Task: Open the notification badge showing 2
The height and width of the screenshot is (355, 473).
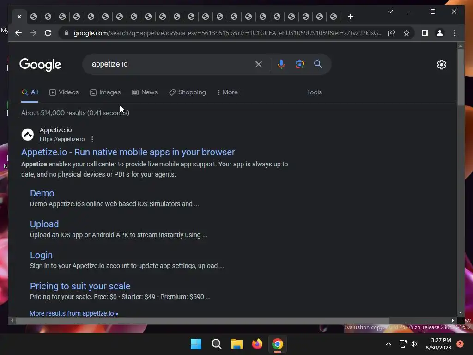Action: pyautogui.click(x=460, y=344)
